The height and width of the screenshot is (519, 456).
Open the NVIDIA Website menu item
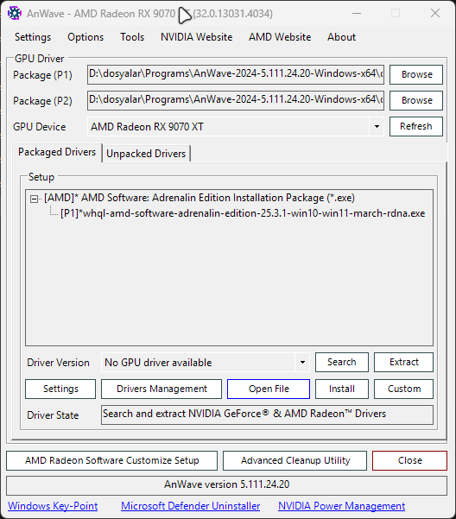pyautogui.click(x=197, y=37)
